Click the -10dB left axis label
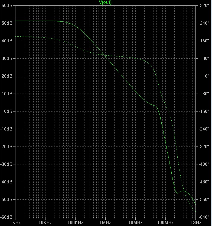This screenshot has width=212, height=226. [6, 129]
